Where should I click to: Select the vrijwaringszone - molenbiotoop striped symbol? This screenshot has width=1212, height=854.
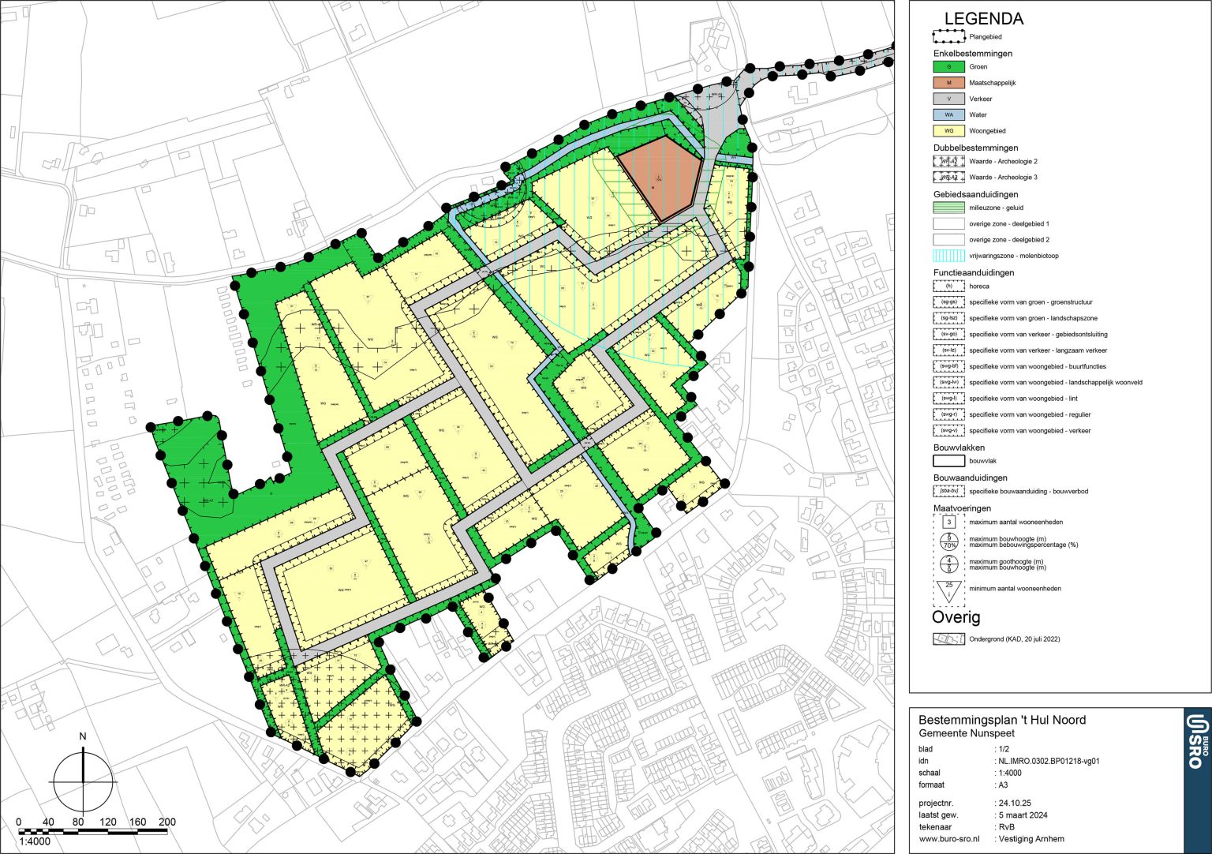948,256
